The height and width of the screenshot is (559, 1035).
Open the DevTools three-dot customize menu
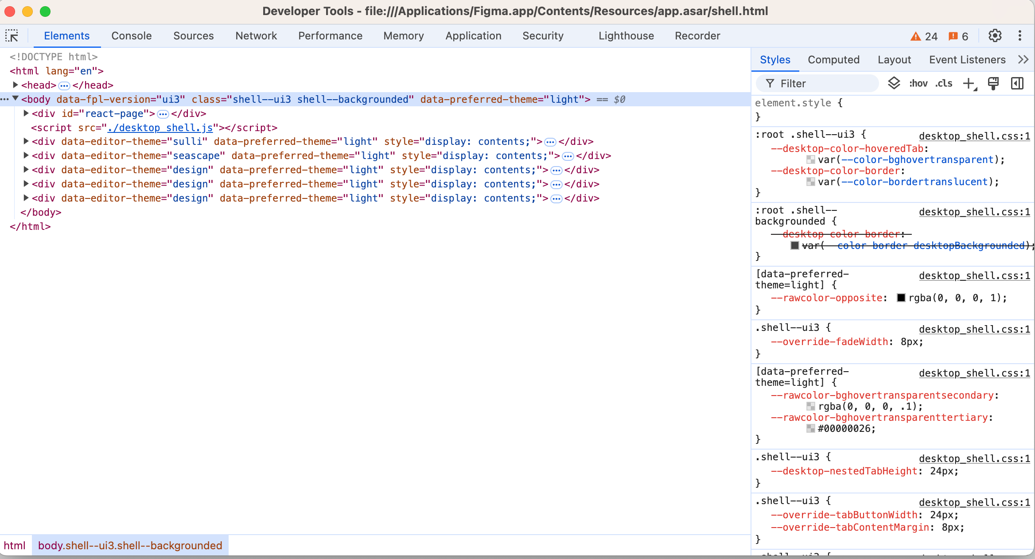1020,36
